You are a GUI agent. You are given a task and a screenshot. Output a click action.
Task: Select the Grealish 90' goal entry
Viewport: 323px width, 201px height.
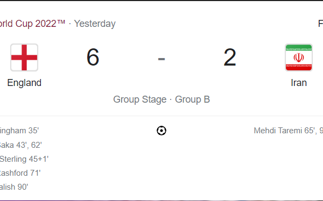click(x=14, y=187)
